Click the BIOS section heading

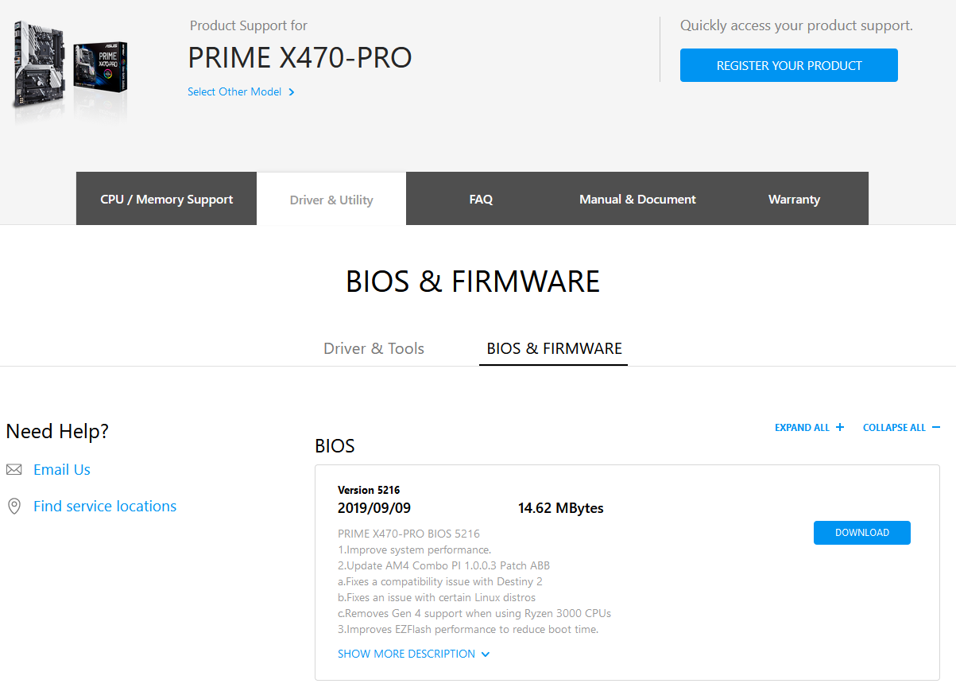[x=335, y=446]
